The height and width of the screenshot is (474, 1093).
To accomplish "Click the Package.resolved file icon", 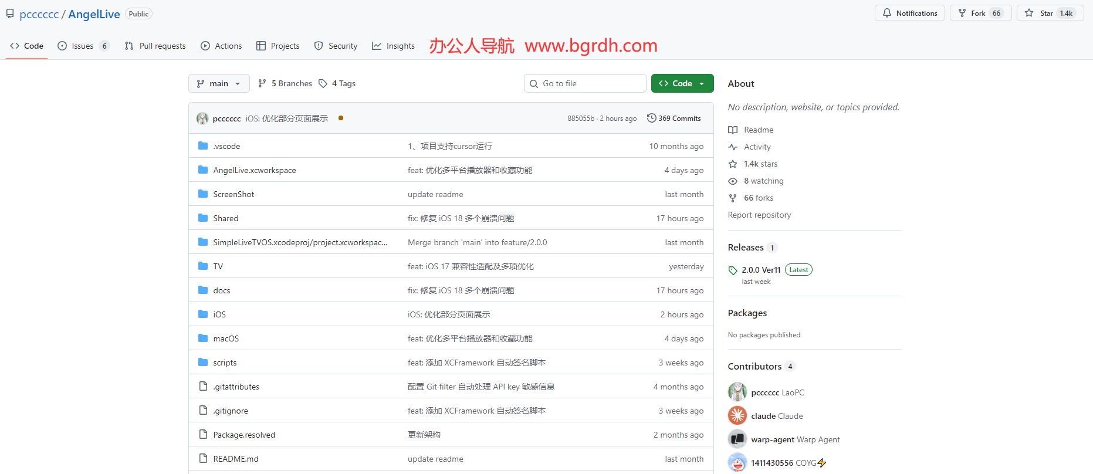I will pos(203,434).
